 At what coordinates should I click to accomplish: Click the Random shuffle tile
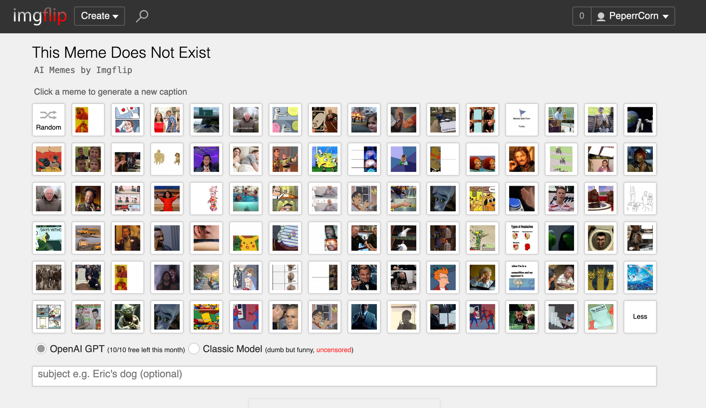(48, 120)
